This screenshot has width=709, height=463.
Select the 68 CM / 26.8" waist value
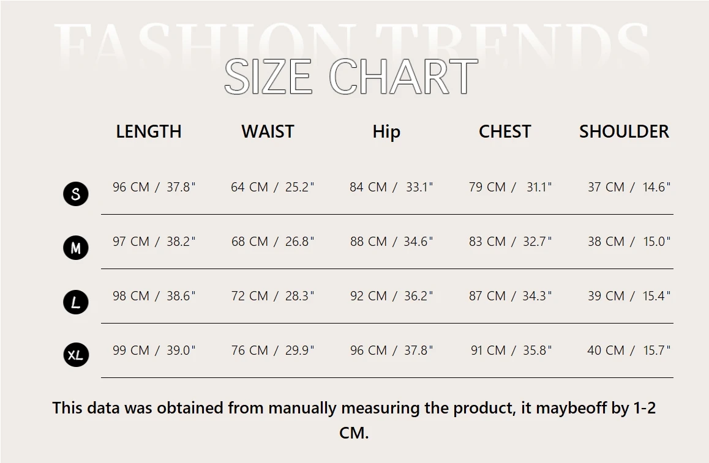272,242
